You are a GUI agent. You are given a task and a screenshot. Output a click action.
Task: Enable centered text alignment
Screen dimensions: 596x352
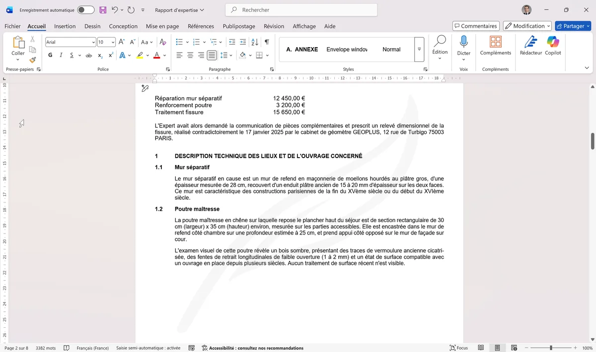(x=189, y=55)
